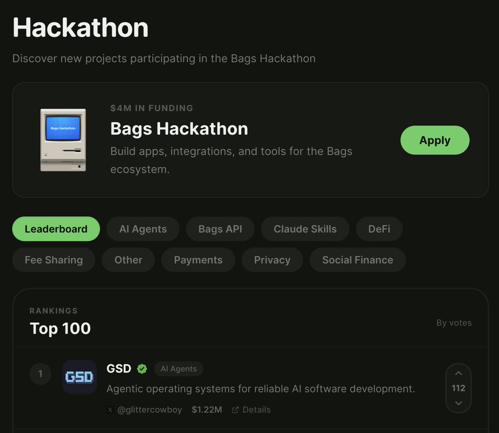The image size is (499, 433).
Task: Open GSD Details link
Action: (251, 410)
